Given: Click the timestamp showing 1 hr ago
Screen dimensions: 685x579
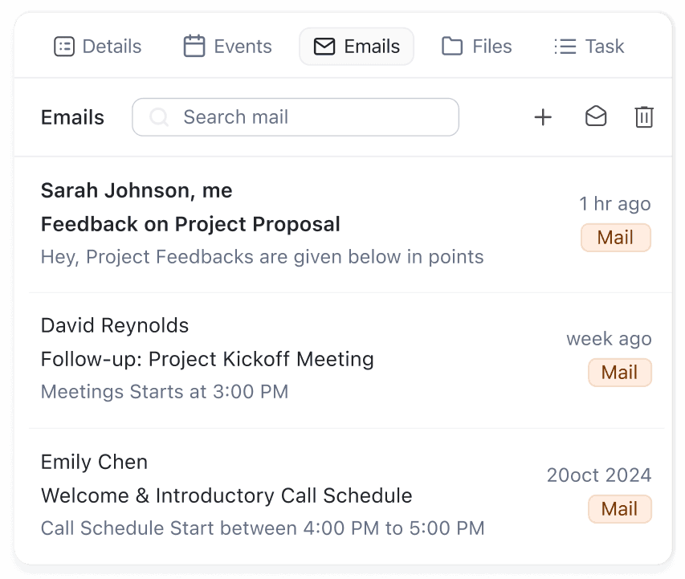Looking at the screenshot, I should pos(614,204).
